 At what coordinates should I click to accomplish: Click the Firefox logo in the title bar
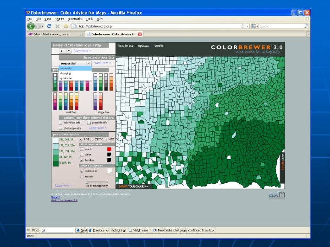(28, 13)
